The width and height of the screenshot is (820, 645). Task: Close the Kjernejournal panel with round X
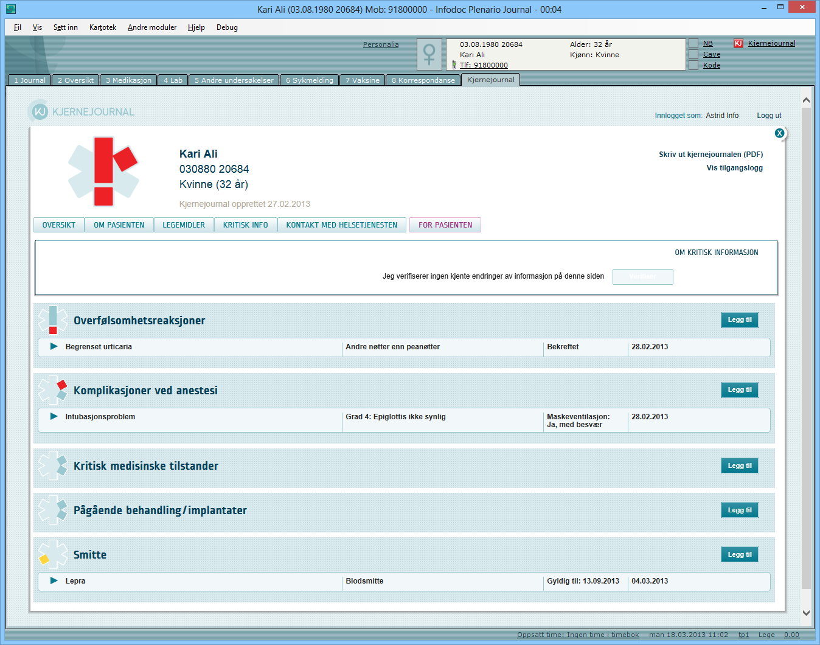(x=779, y=133)
